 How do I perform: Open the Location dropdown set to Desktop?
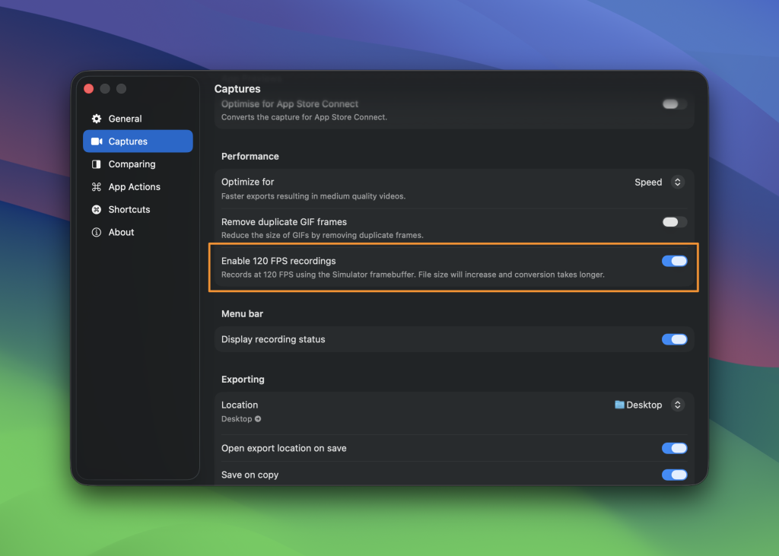pos(677,405)
